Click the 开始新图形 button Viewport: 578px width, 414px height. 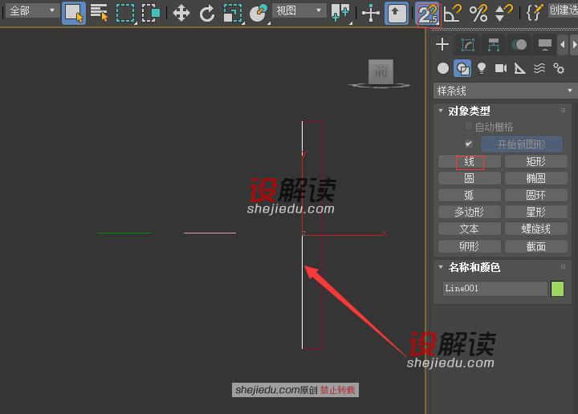[522, 144]
